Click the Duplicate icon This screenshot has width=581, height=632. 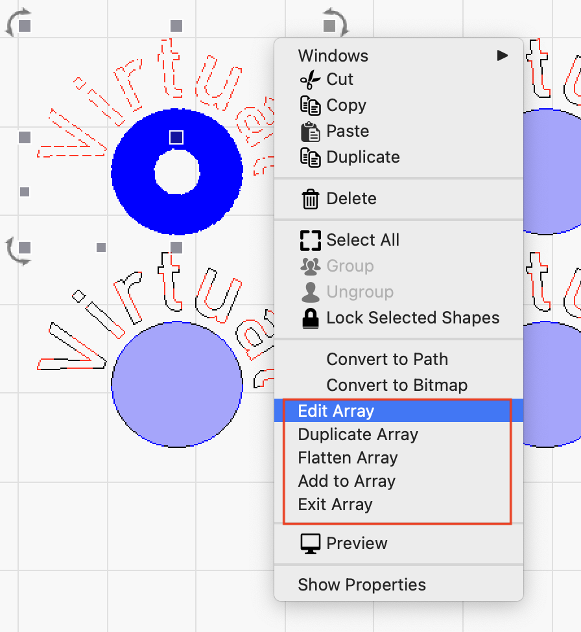(311, 157)
